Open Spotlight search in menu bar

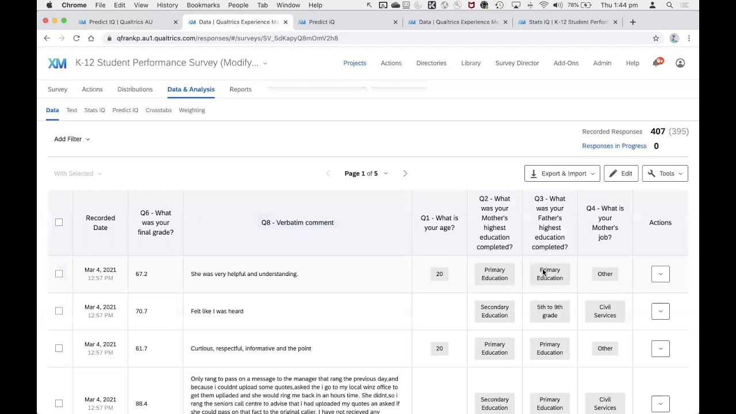click(669, 5)
